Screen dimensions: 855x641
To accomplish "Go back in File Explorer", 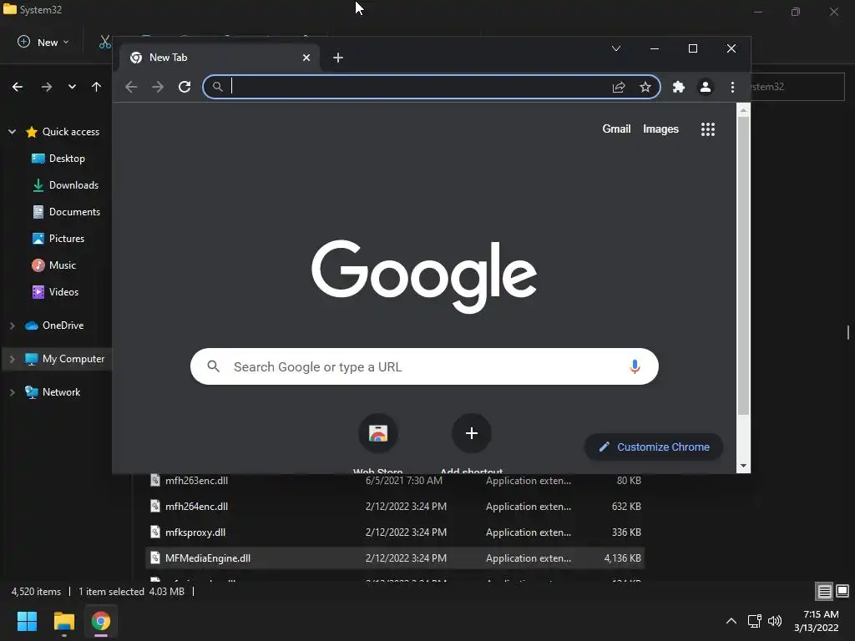I will (x=18, y=87).
